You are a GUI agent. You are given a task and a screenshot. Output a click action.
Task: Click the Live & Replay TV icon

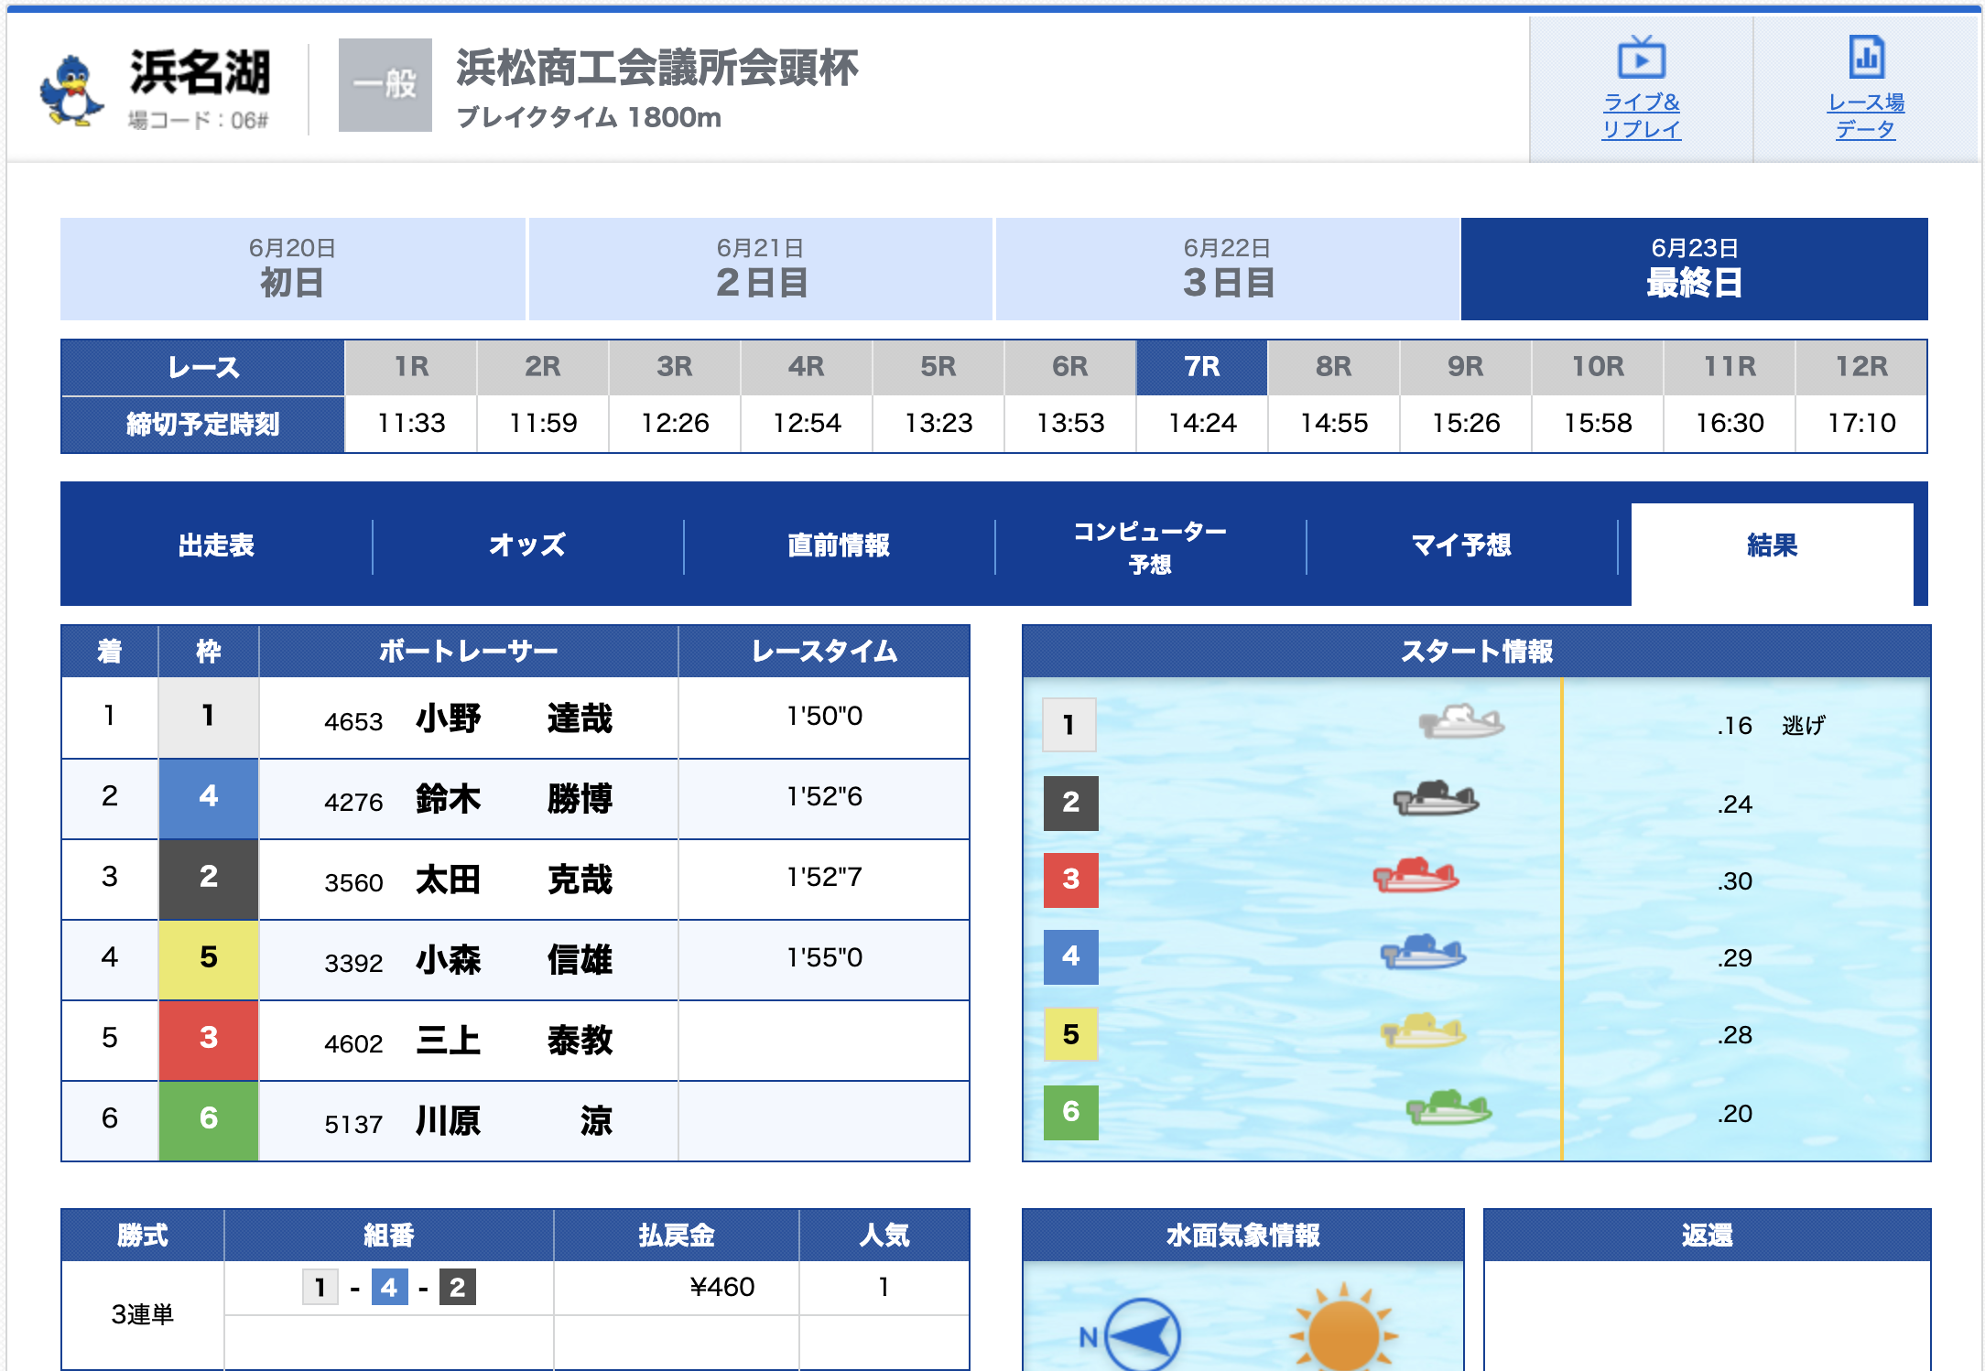pos(1641,59)
